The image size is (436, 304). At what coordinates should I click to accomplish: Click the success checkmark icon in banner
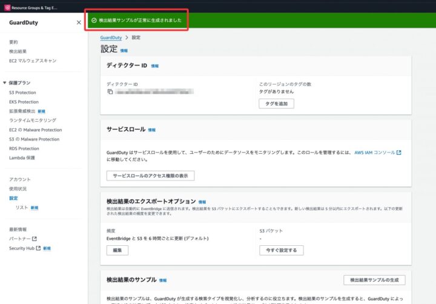point(94,20)
